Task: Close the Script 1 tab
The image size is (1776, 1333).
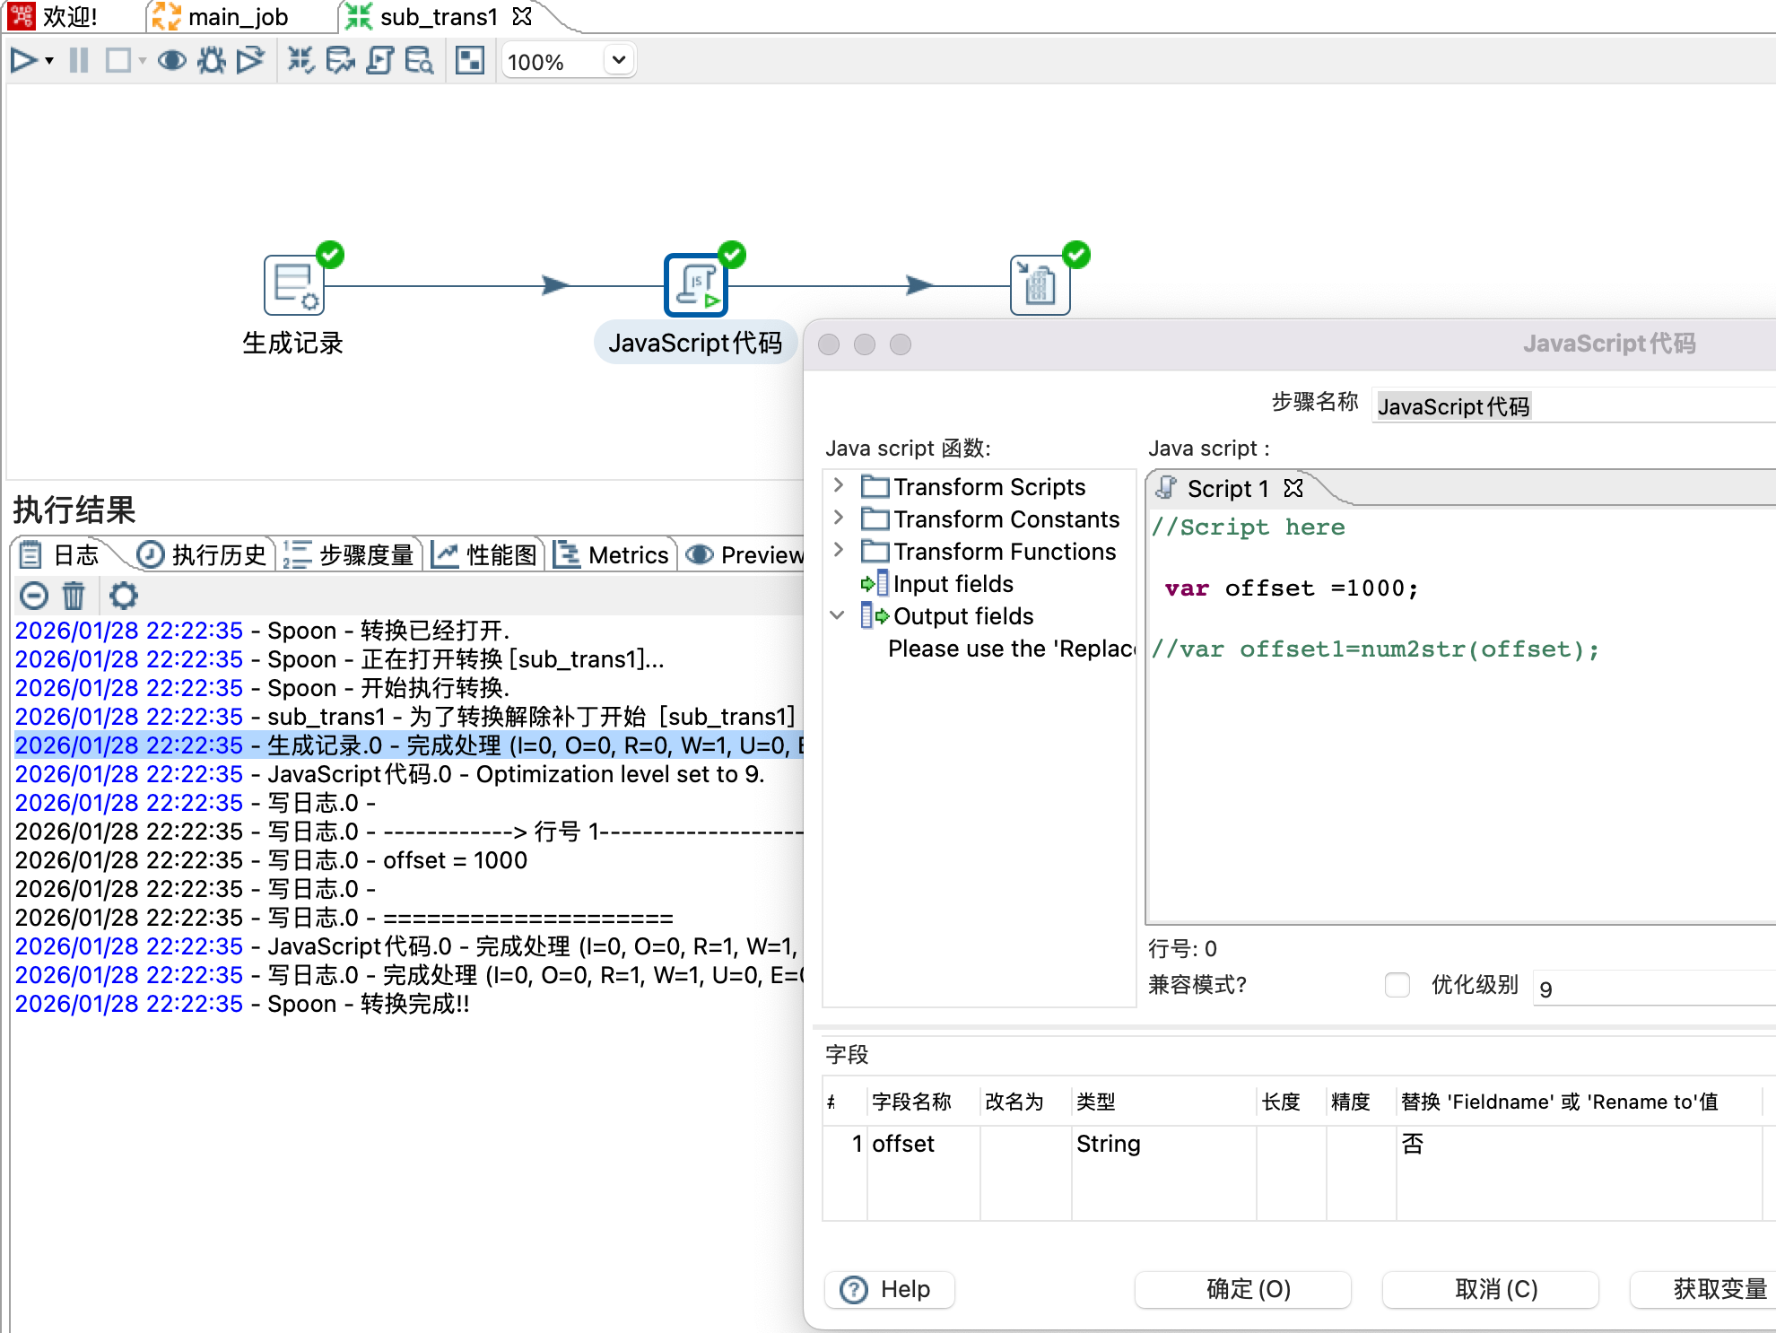Action: [1293, 488]
